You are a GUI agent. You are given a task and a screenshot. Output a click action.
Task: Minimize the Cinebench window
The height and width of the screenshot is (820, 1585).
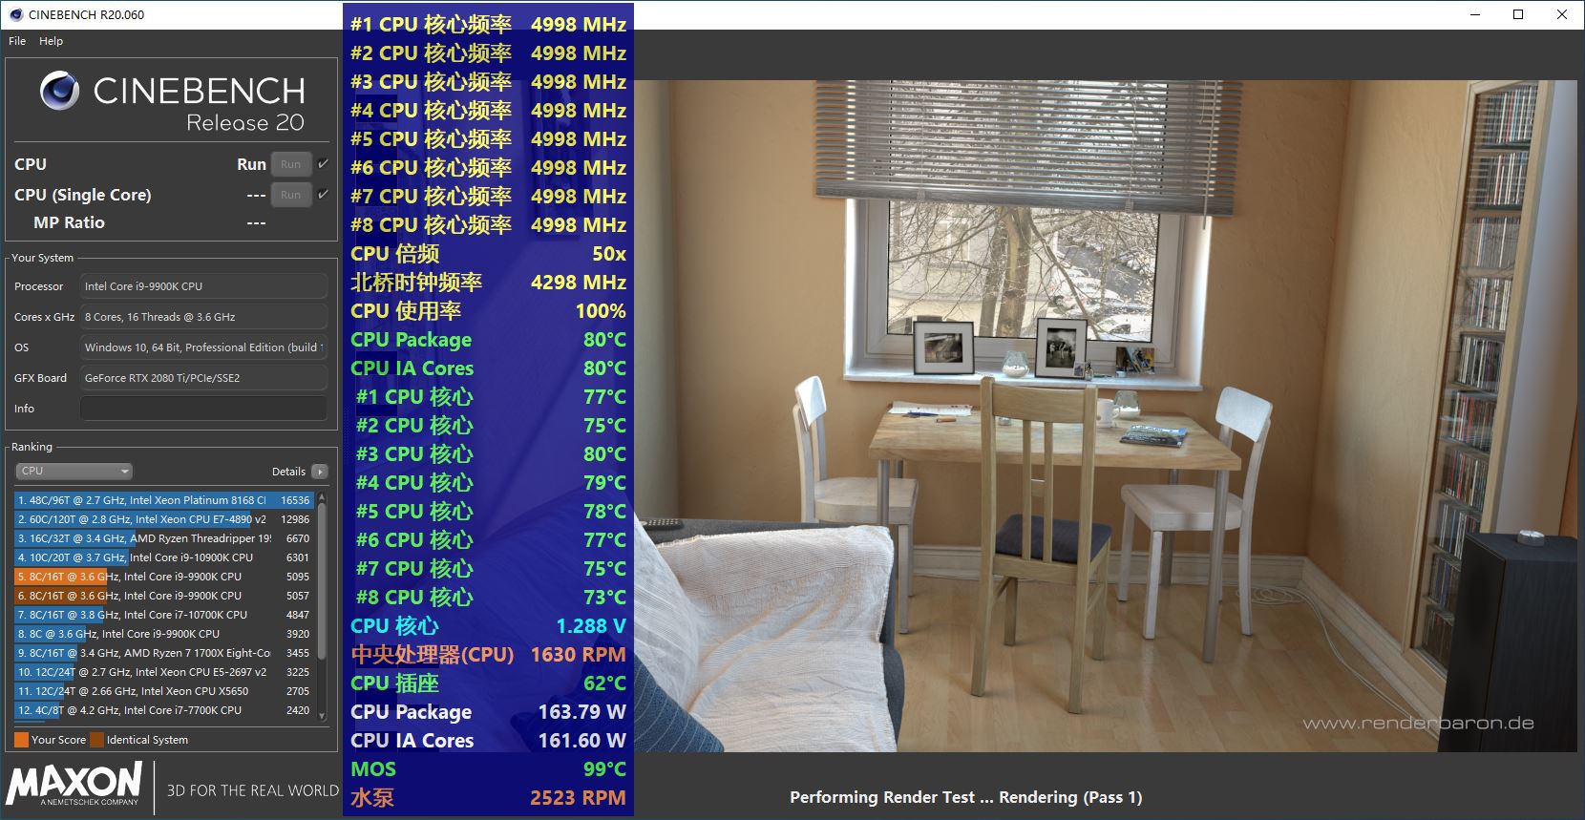tap(1475, 14)
